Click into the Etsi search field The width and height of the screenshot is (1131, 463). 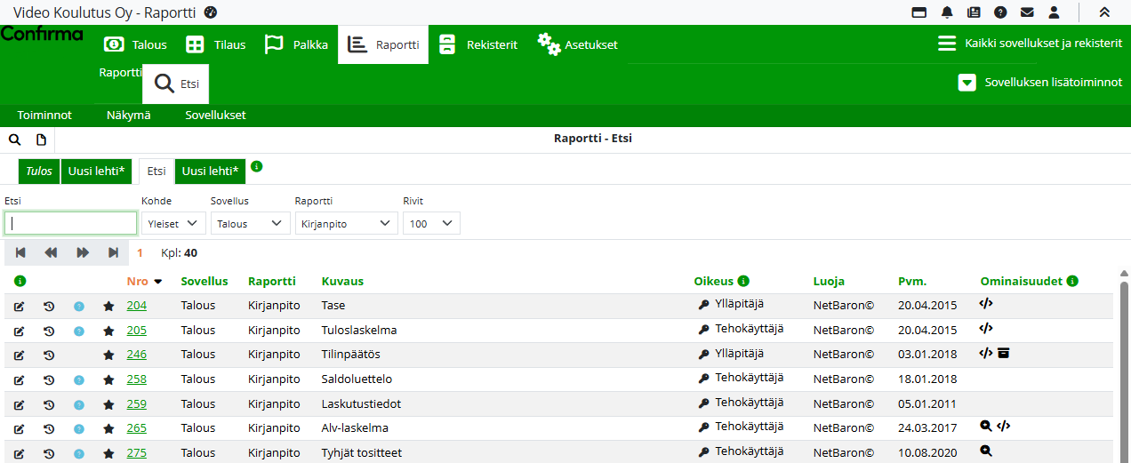tap(71, 223)
